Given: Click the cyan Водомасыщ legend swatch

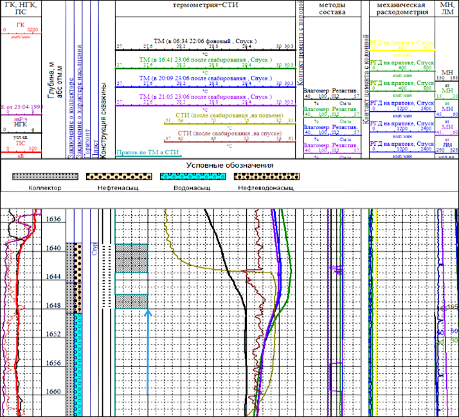Looking at the screenshot, I should (x=194, y=176).
